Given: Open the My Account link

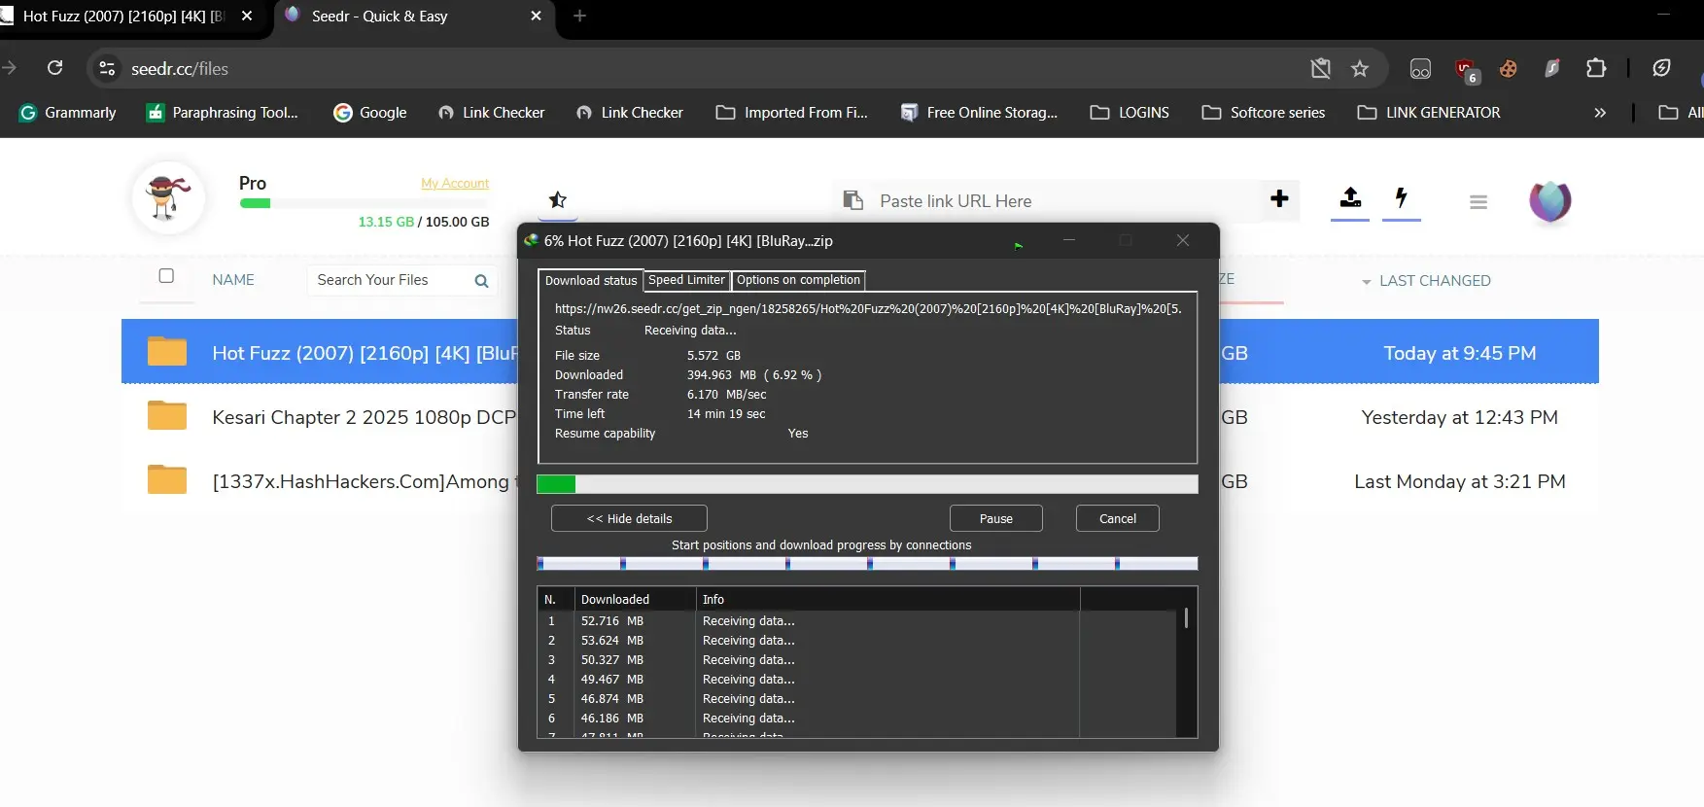Looking at the screenshot, I should coord(455,183).
